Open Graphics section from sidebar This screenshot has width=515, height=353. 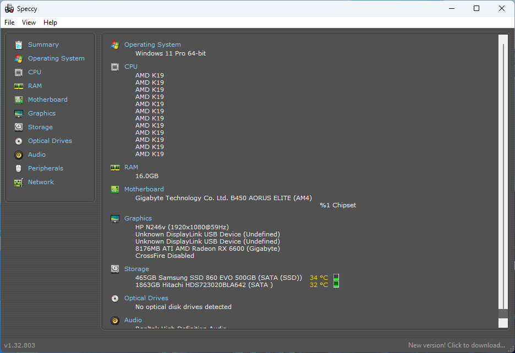pos(42,113)
